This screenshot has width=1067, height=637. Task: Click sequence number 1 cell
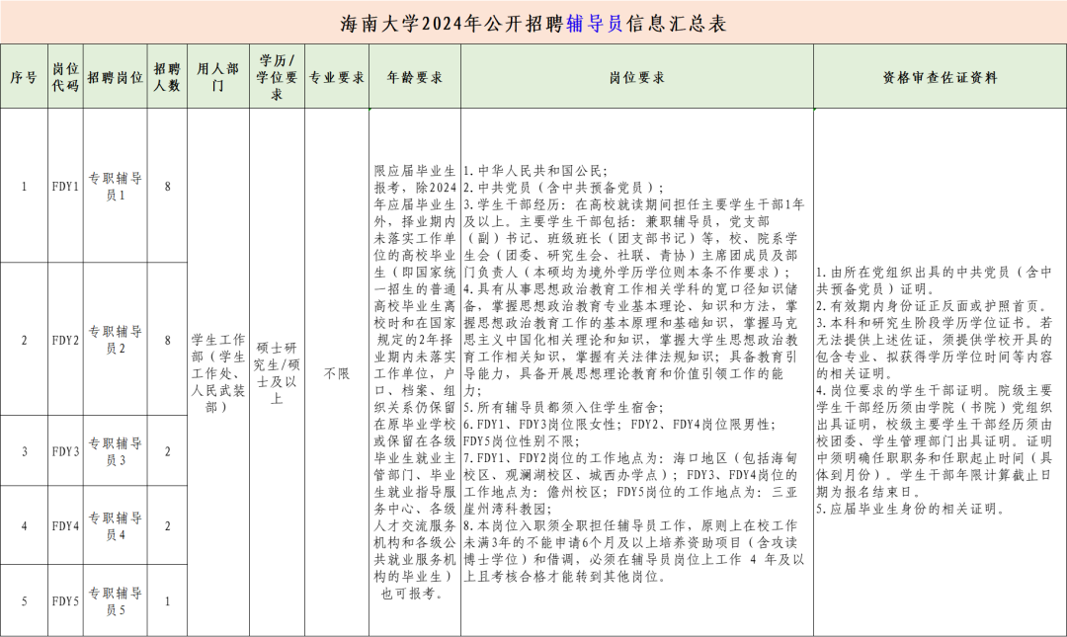coord(24,186)
